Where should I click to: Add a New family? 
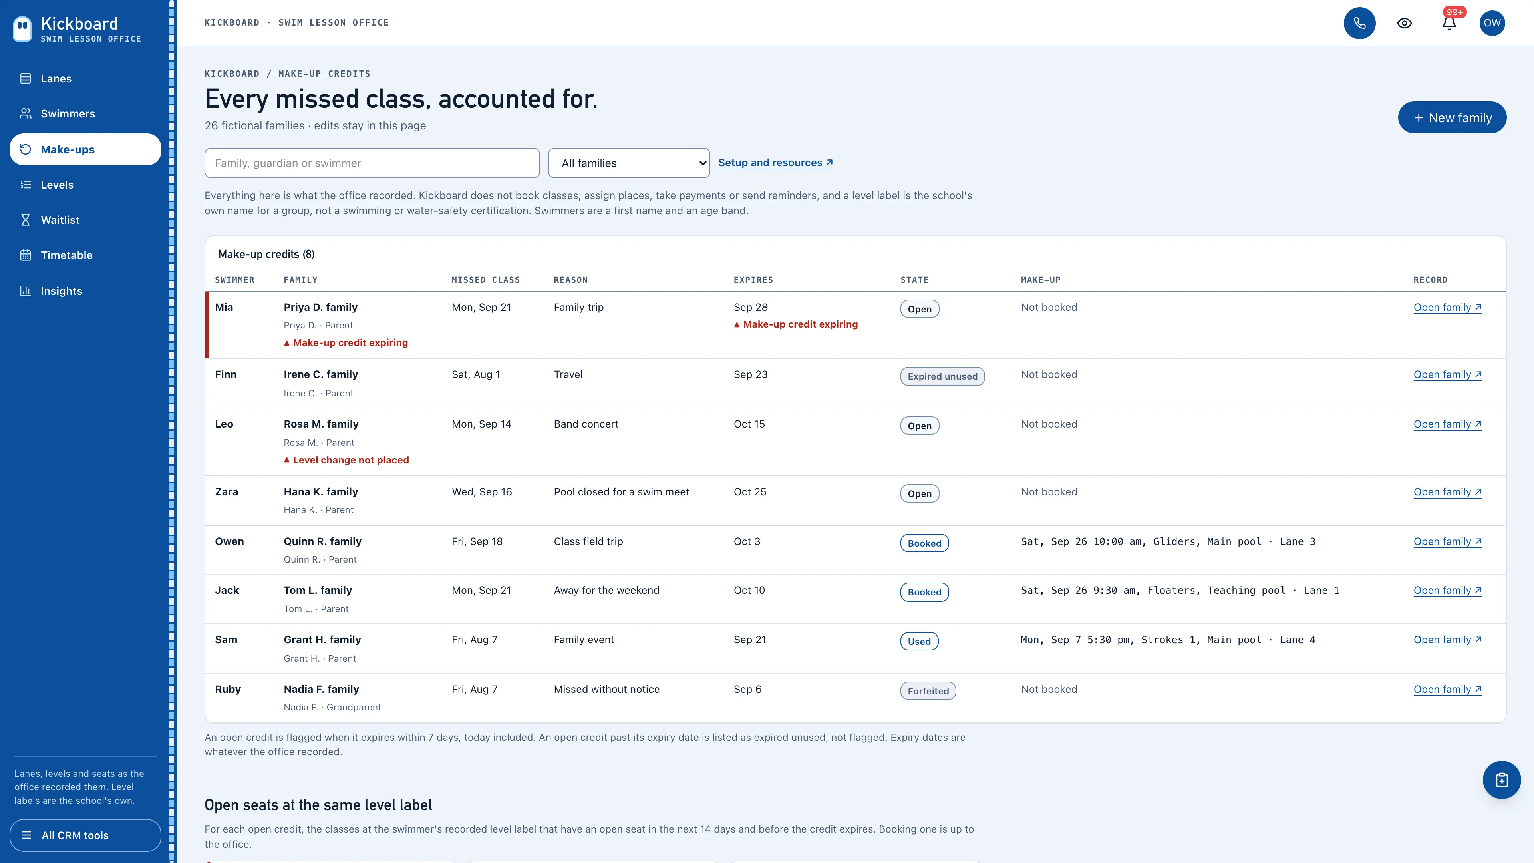1452,118
